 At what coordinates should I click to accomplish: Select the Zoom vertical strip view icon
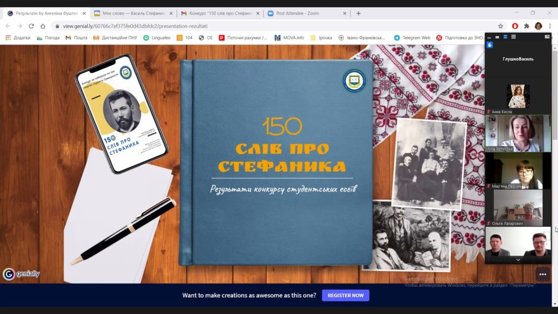505,37
